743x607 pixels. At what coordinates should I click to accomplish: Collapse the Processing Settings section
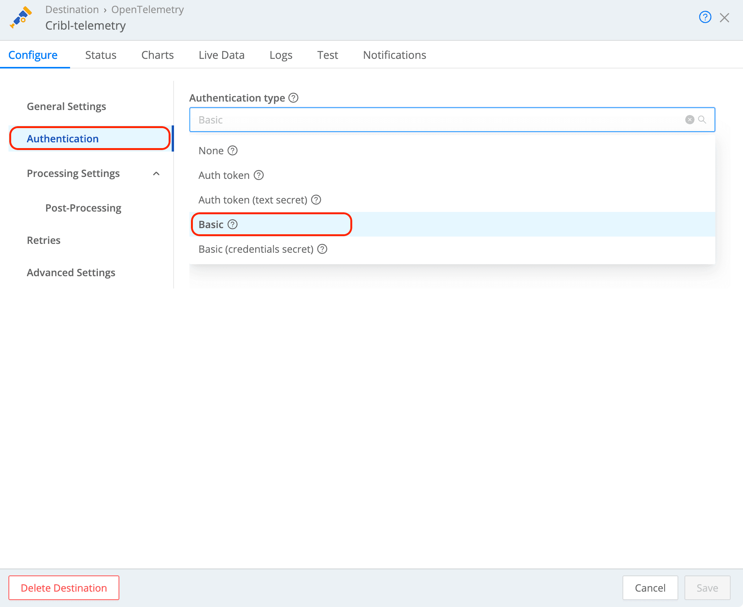click(x=157, y=174)
